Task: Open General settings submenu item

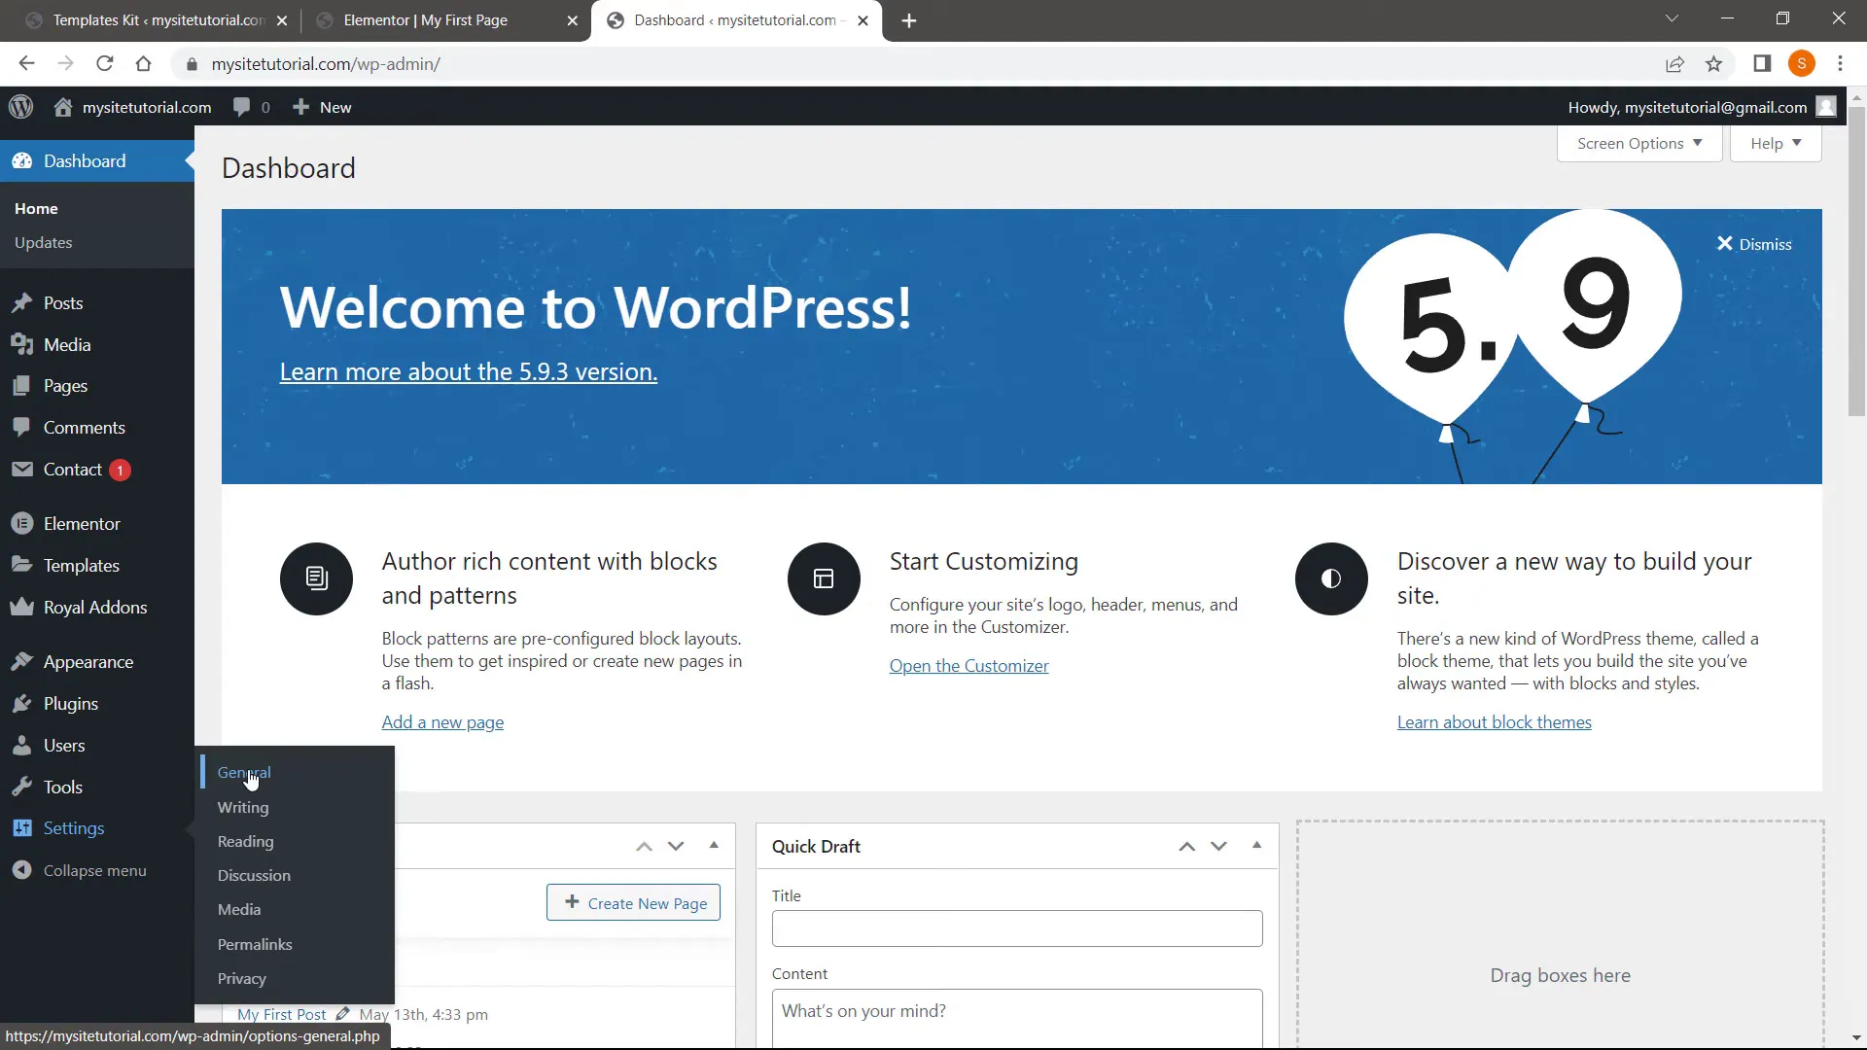Action: tap(244, 773)
